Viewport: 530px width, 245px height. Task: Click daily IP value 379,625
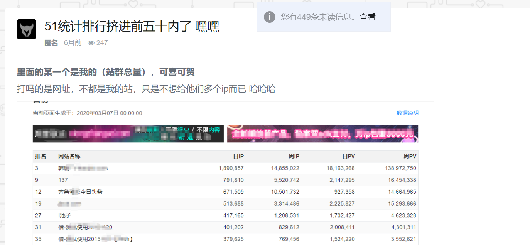233,239
